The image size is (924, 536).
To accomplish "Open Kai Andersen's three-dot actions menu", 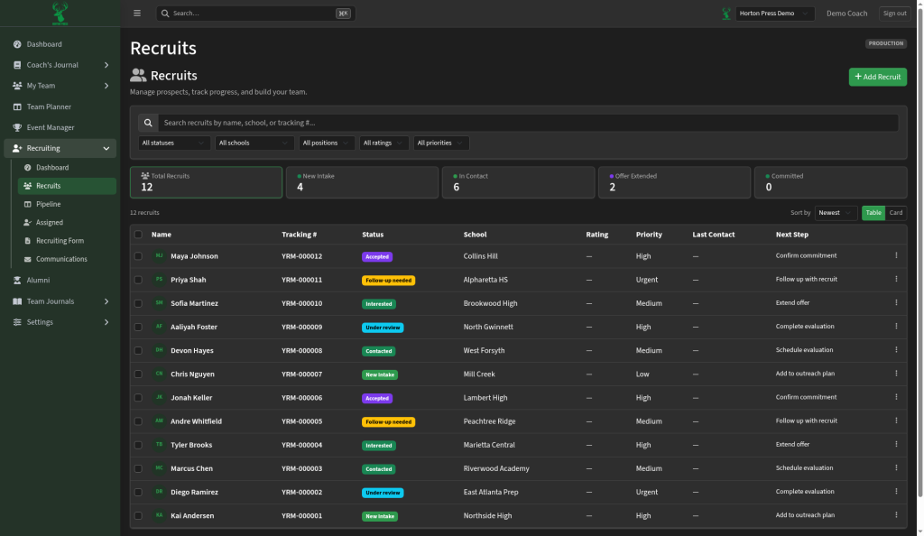I will [896, 515].
